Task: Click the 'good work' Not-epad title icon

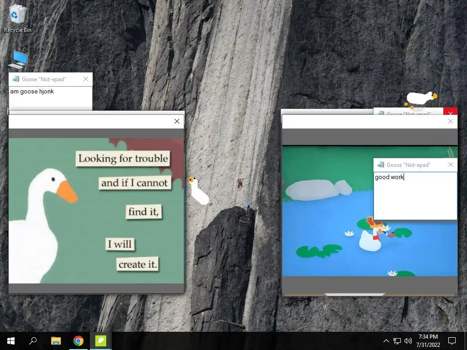Action: [x=380, y=165]
